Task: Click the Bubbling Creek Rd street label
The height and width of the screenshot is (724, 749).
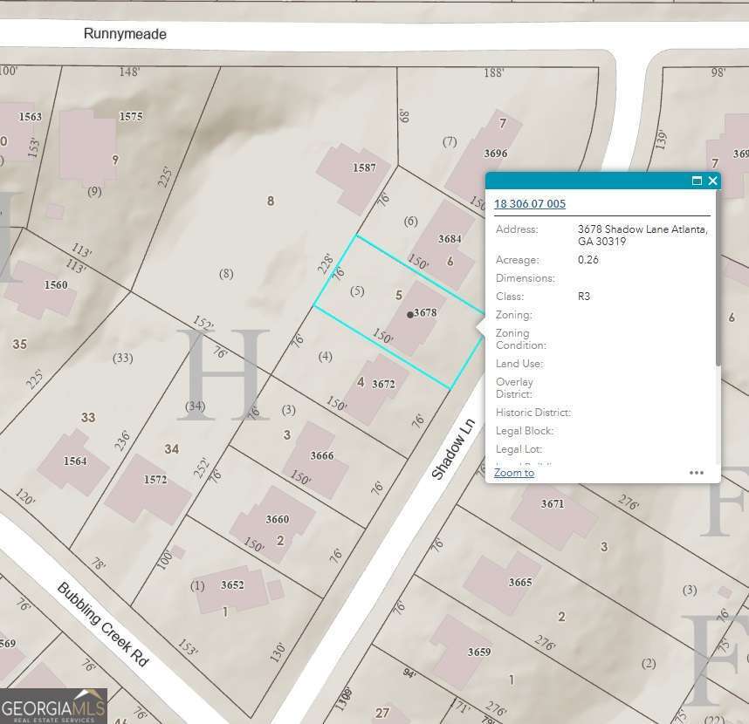Action: pyautogui.click(x=103, y=625)
